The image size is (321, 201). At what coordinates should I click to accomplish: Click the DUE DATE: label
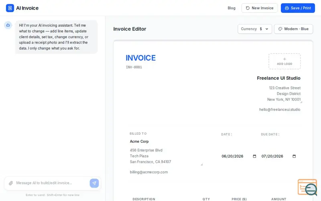tap(270, 134)
